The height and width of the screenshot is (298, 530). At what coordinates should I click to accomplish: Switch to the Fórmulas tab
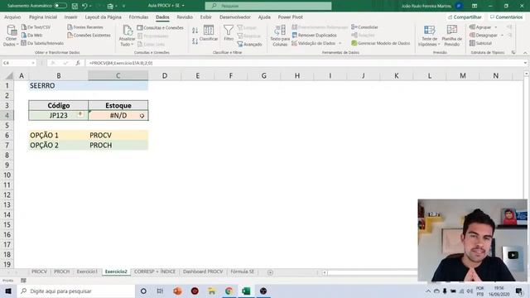tap(138, 17)
